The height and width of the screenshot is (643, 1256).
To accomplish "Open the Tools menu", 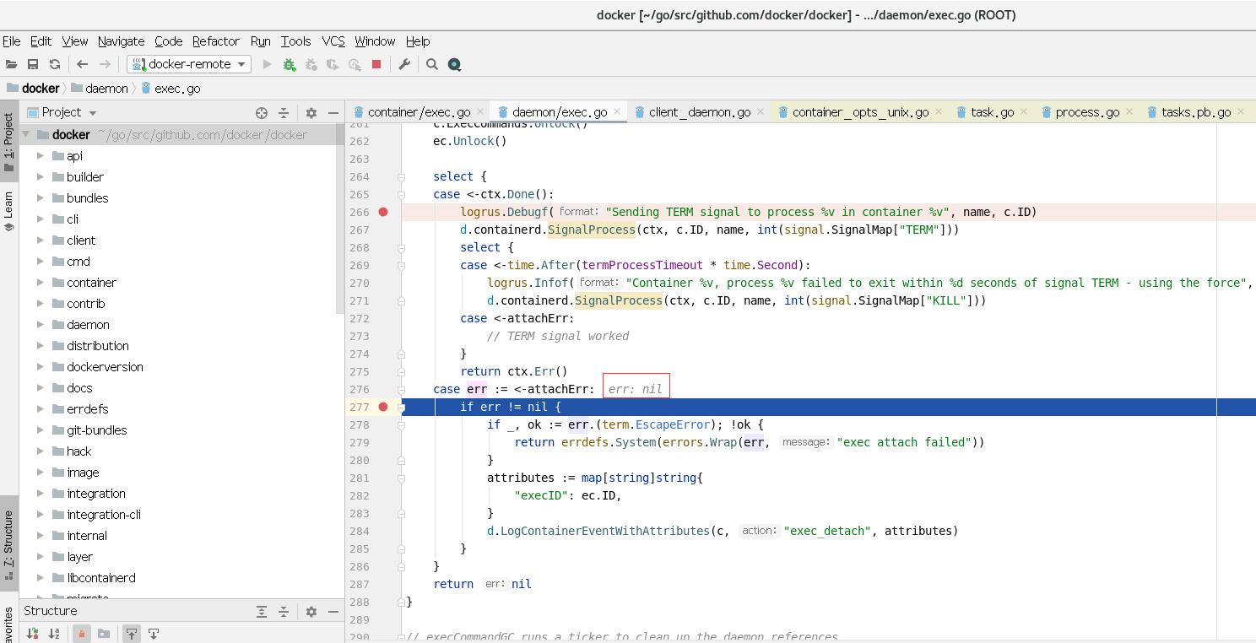I will point(295,41).
